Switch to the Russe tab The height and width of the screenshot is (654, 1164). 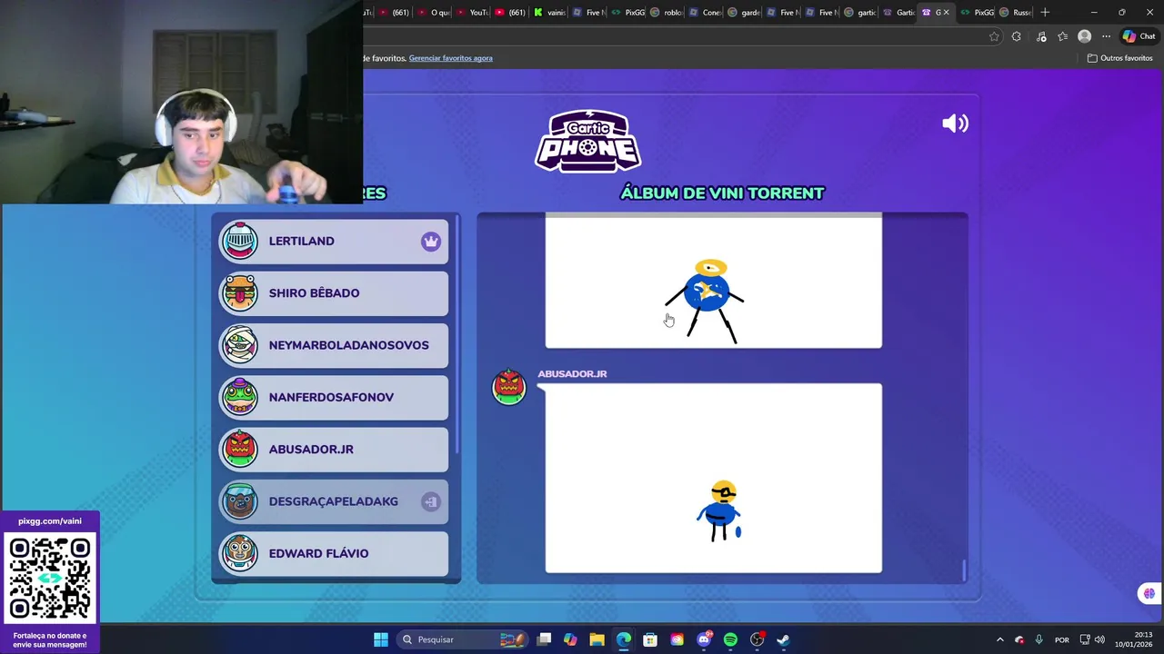1016,13
